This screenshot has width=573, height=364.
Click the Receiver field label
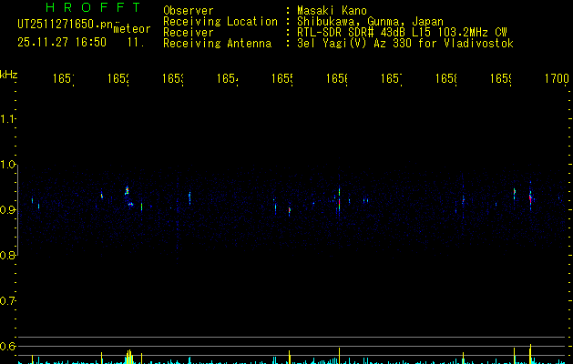tap(189, 33)
